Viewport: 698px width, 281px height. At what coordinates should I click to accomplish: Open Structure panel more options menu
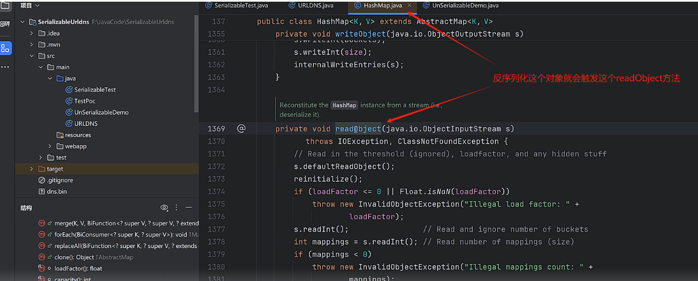coord(177,208)
